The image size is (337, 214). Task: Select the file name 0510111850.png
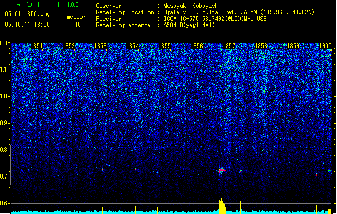pyautogui.click(x=27, y=14)
